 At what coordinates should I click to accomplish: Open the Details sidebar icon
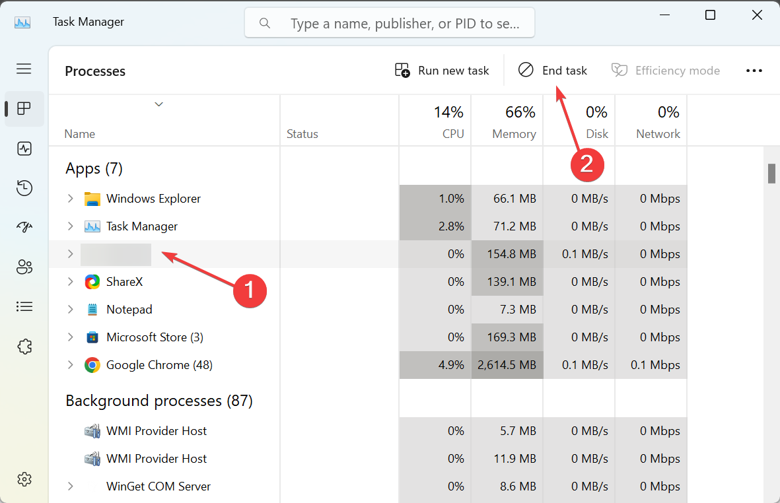[24, 307]
